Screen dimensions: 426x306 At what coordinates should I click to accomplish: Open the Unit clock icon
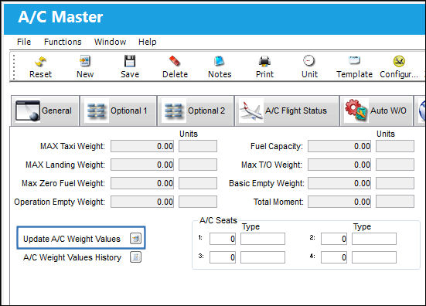click(x=309, y=60)
